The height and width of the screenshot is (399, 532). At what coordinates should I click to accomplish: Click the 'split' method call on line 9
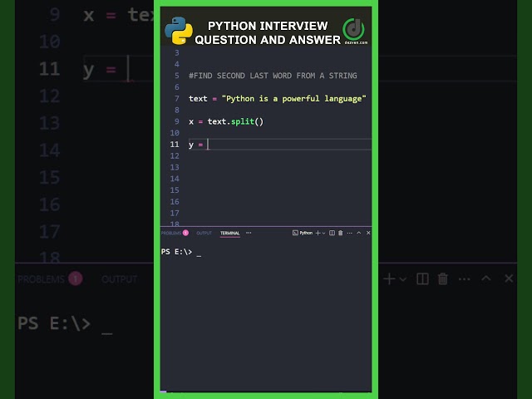click(243, 121)
